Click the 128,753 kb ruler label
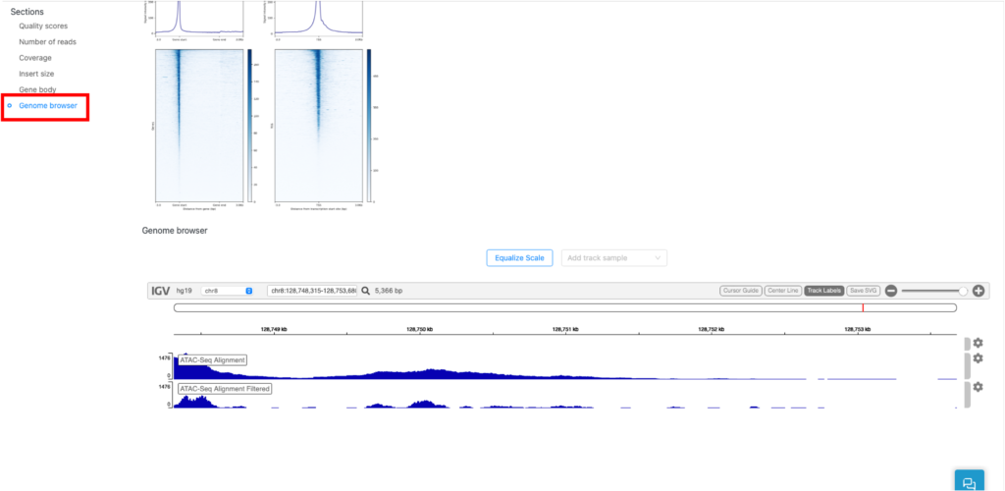 tap(858, 329)
